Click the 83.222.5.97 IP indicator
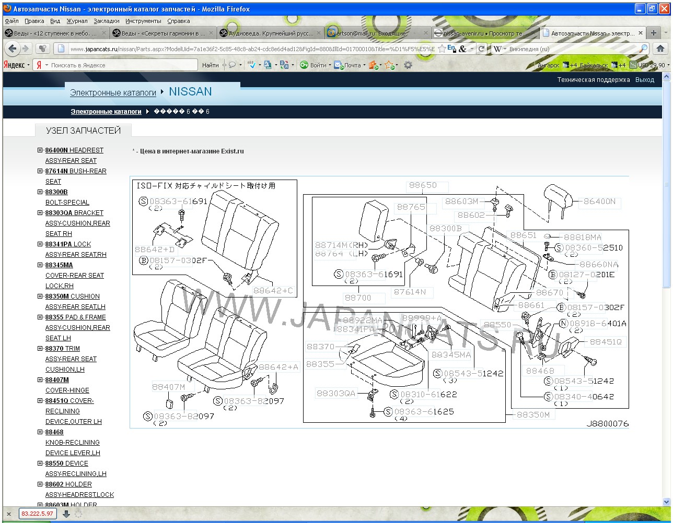This screenshot has height=523, width=673. tap(38, 514)
